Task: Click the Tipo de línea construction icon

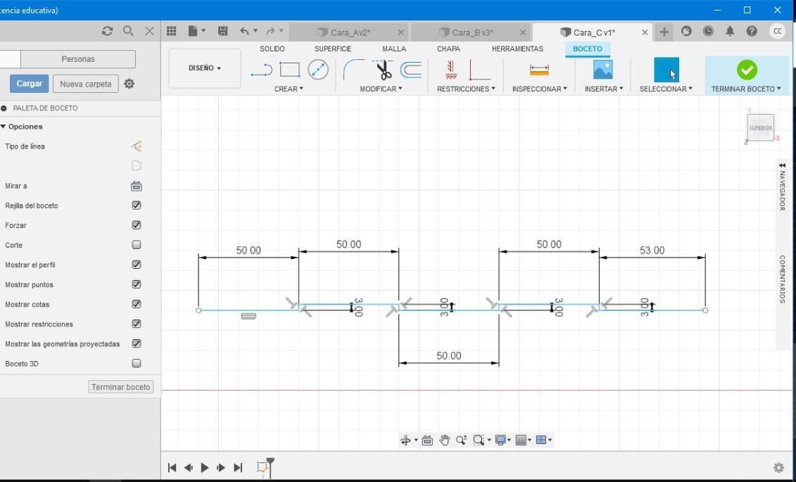Action: [x=136, y=146]
